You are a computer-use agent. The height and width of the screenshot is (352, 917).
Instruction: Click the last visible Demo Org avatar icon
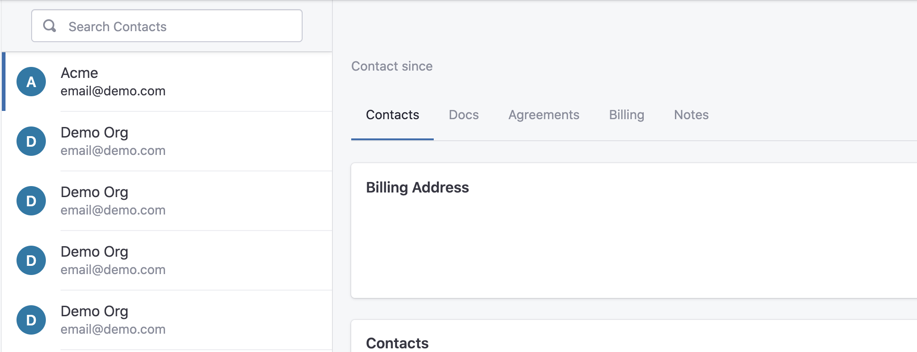pos(31,320)
